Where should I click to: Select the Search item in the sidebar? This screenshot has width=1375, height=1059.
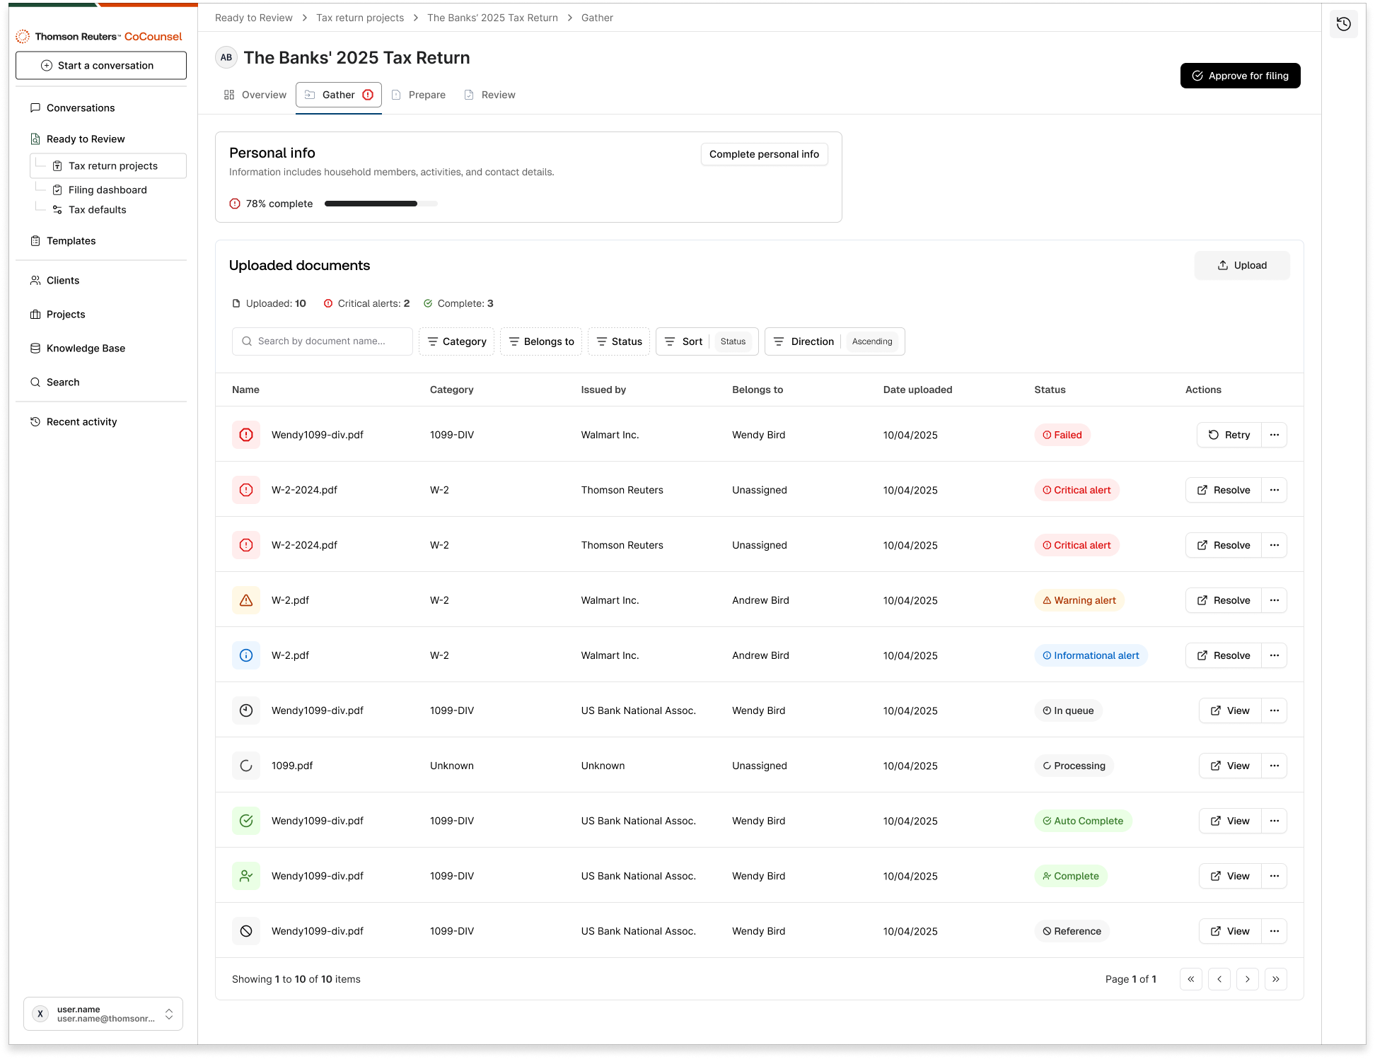point(63,382)
